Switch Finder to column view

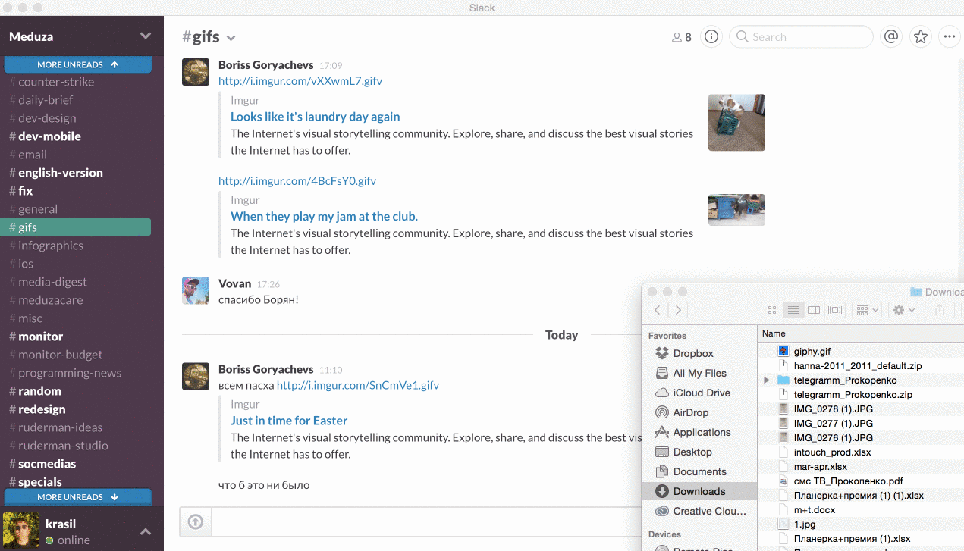[814, 310]
